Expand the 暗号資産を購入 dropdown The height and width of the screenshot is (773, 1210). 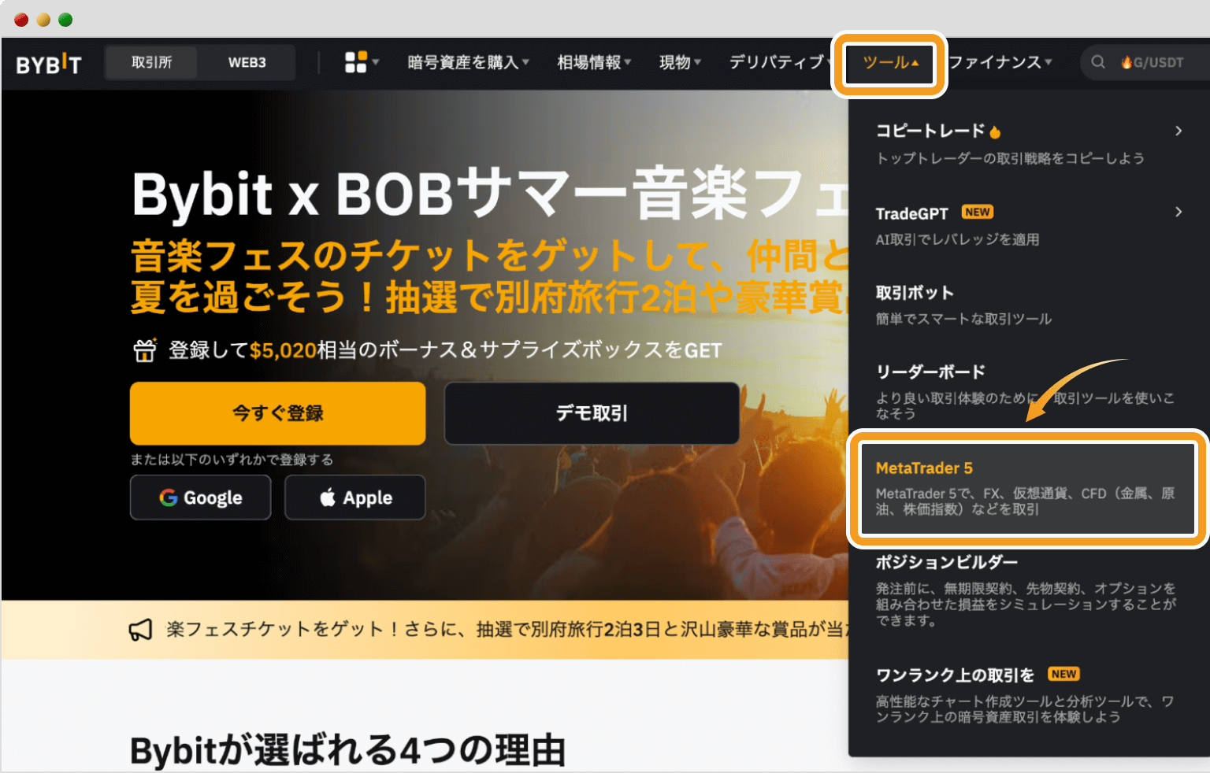468,62
